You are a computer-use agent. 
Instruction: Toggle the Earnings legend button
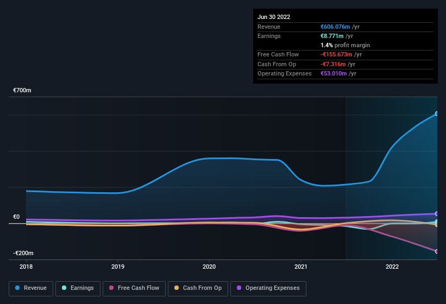tap(78, 288)
